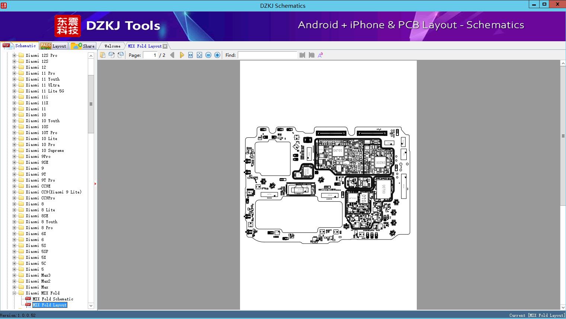The width and height of the screenshot is (566, 319).
Task: Go to the next page arrow
Action: pos(182,55)
